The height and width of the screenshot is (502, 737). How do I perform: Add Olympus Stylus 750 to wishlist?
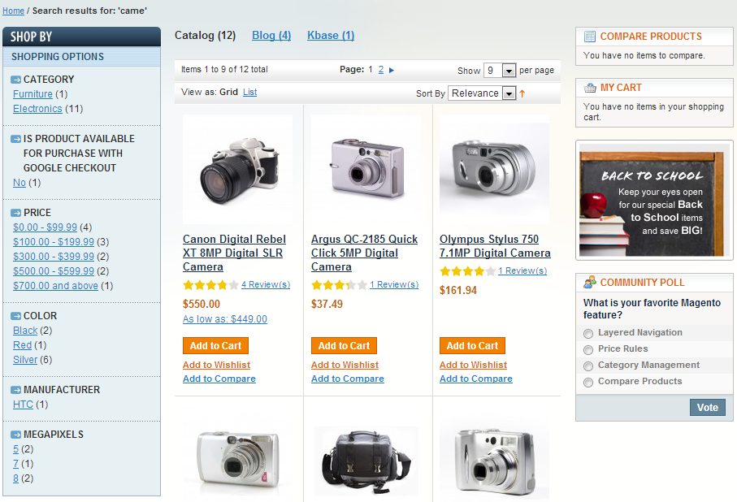click(x=473, y=365)
